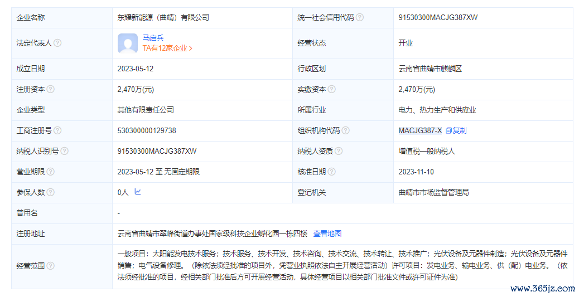Select credit code 91530300MACJG387XW in top row
This screenshot has width=579, height=297.
[x=438, y=17]
